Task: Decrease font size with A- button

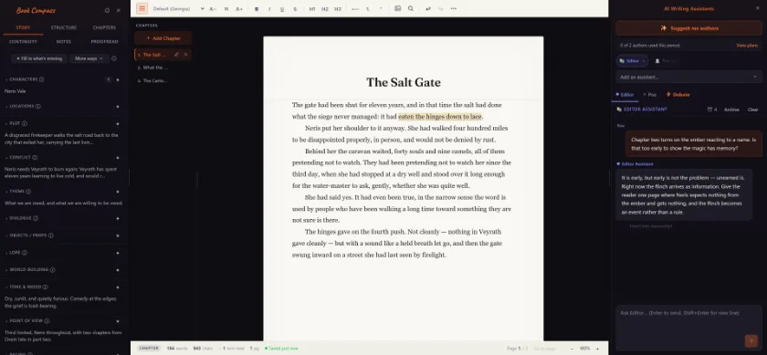Action: 213,9
